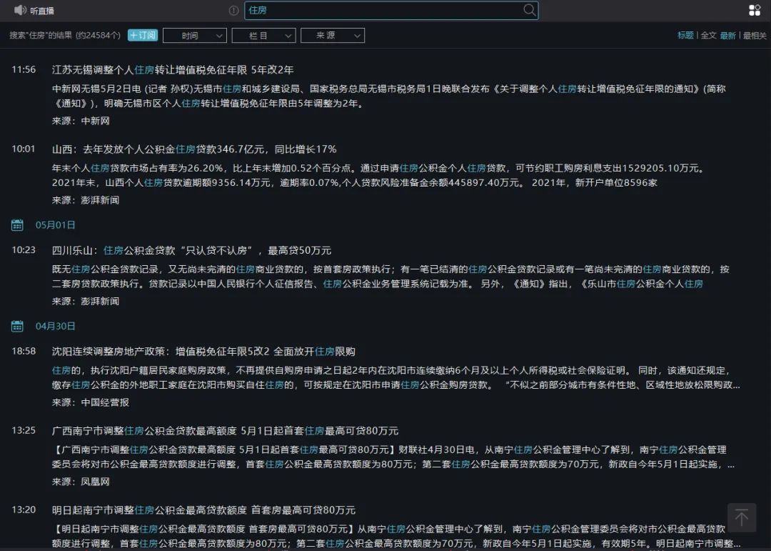Click the 13:25 timestamp
This screenshot has height=551, width=771.
point(24,430)
